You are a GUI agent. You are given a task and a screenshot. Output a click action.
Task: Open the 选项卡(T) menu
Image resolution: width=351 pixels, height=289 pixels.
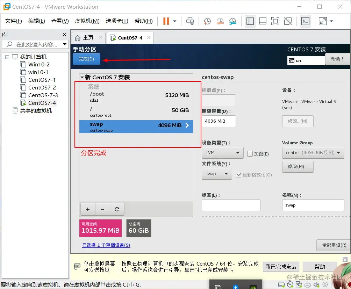click(117, 21)
